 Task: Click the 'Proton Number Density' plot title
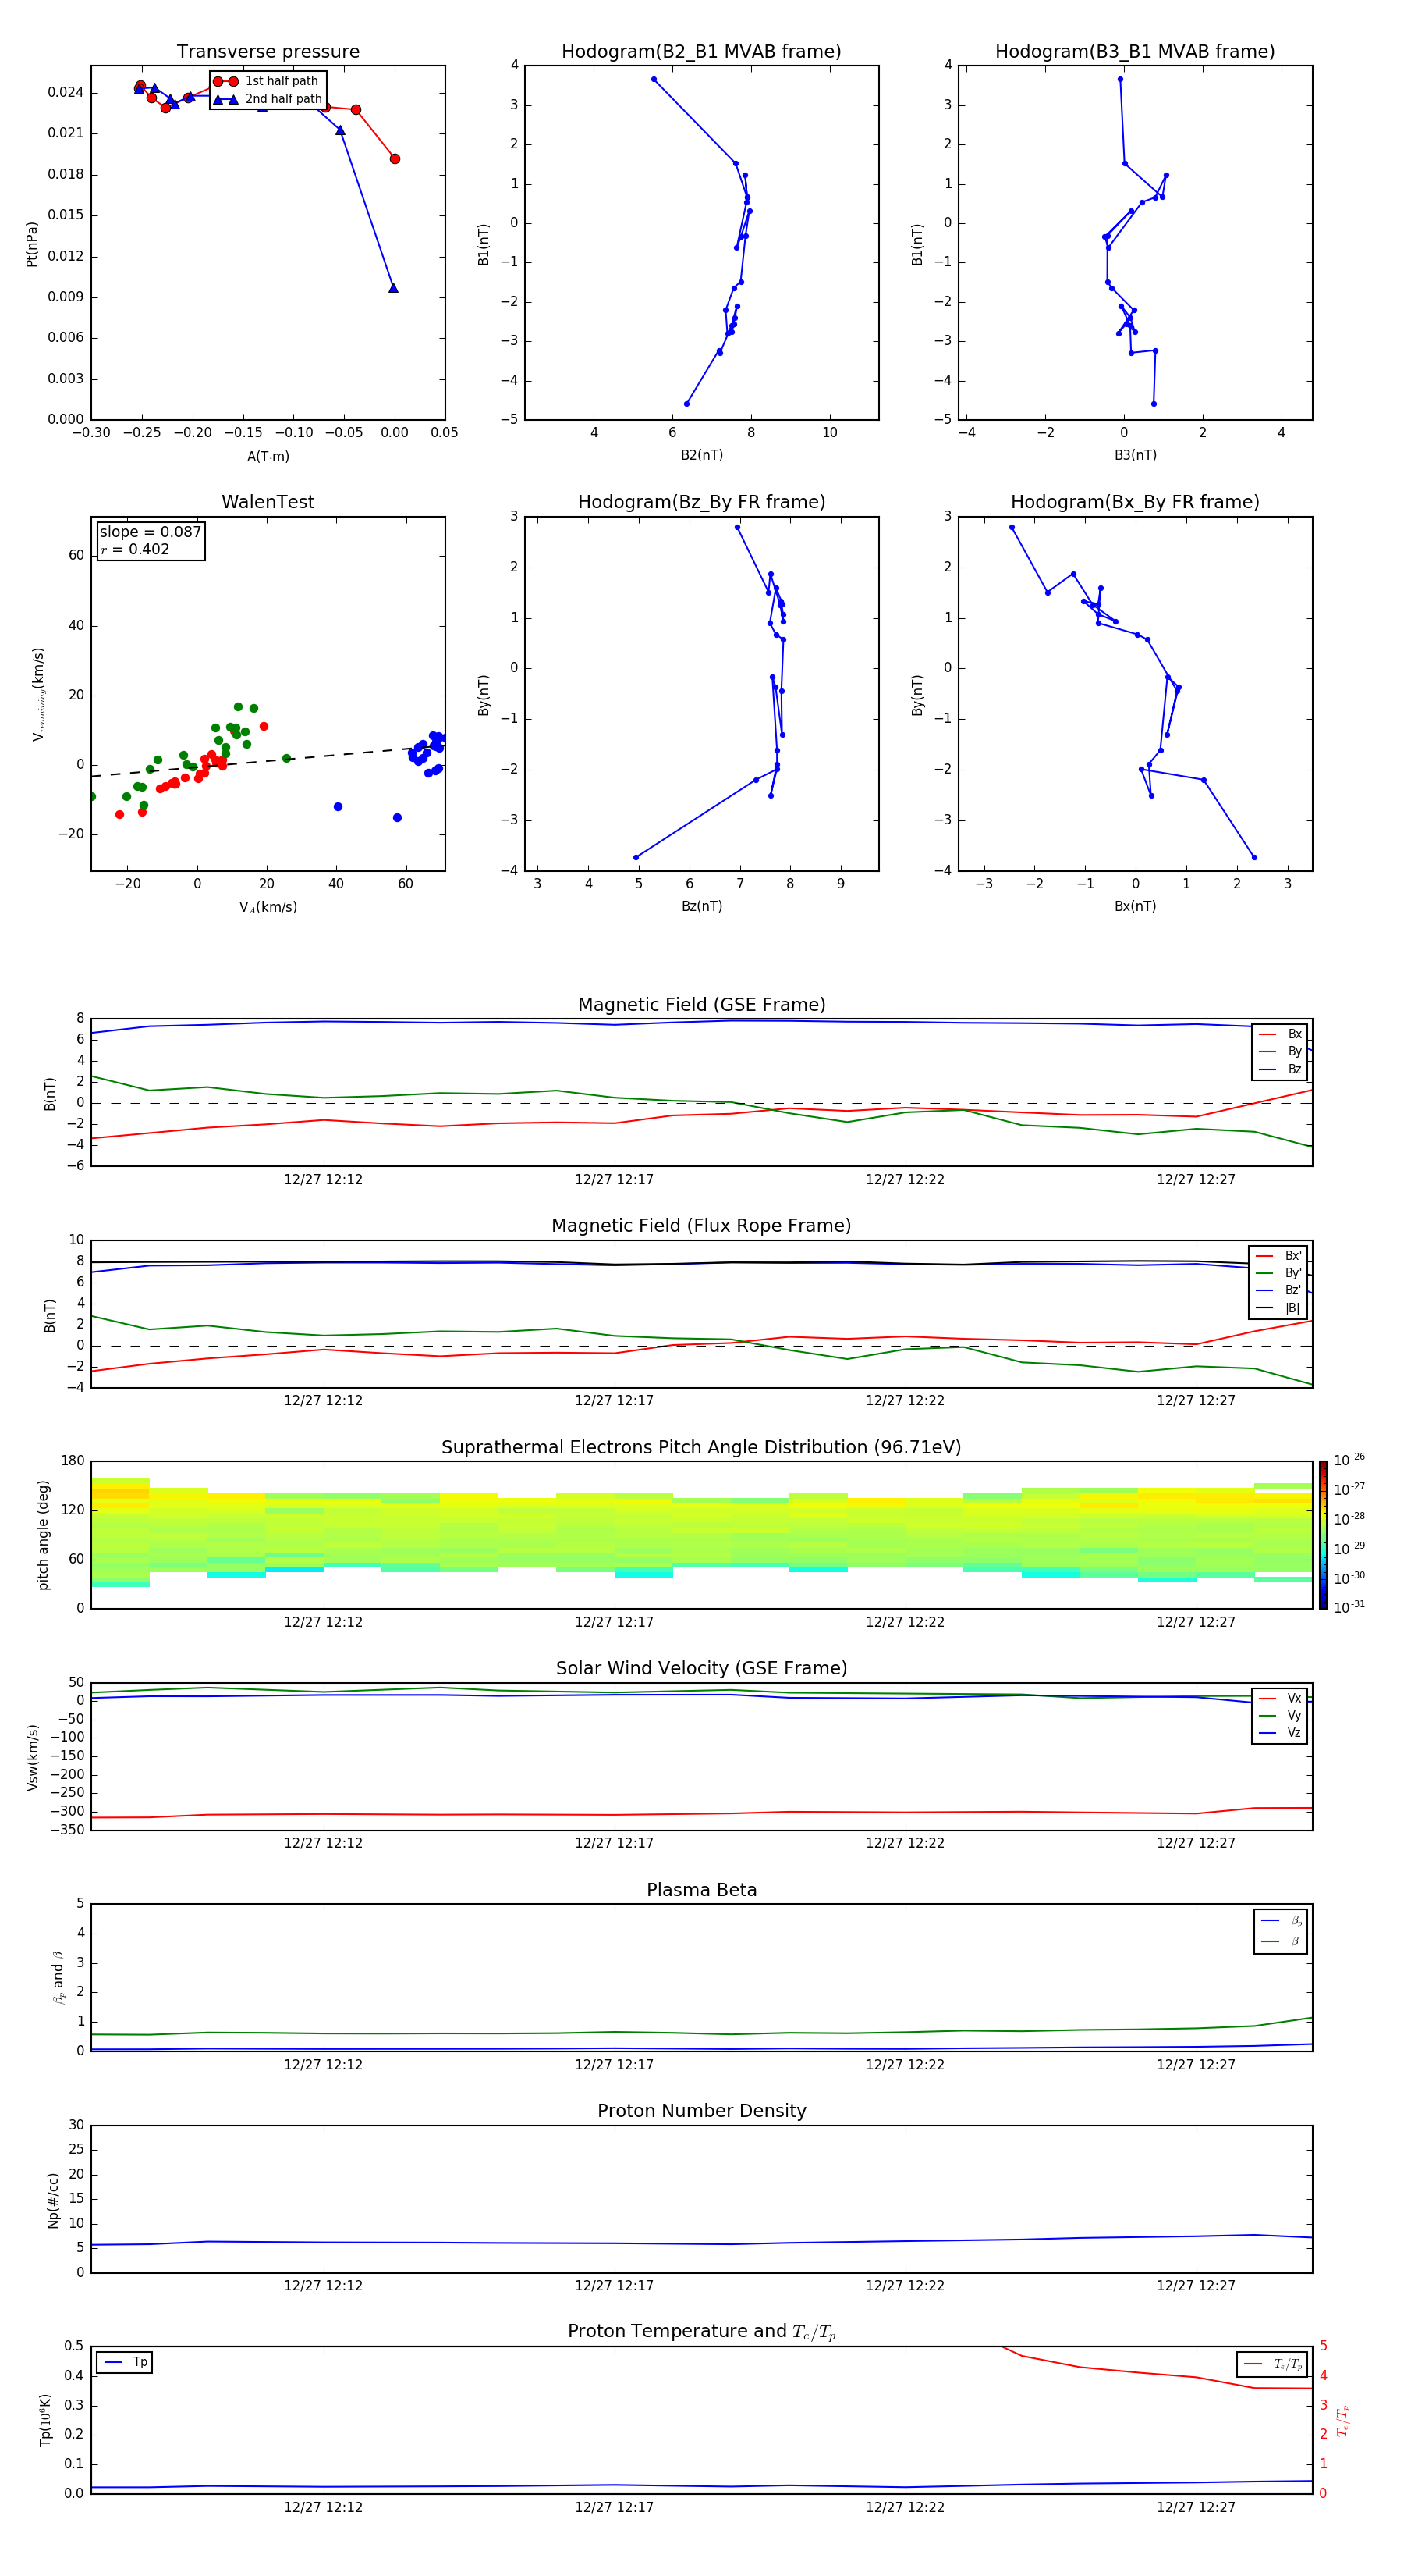click(701, 2111)
